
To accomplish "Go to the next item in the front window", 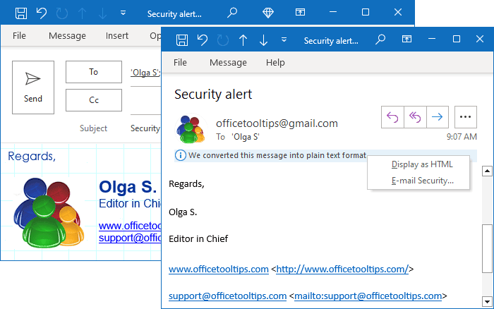I will pos(263,40).
